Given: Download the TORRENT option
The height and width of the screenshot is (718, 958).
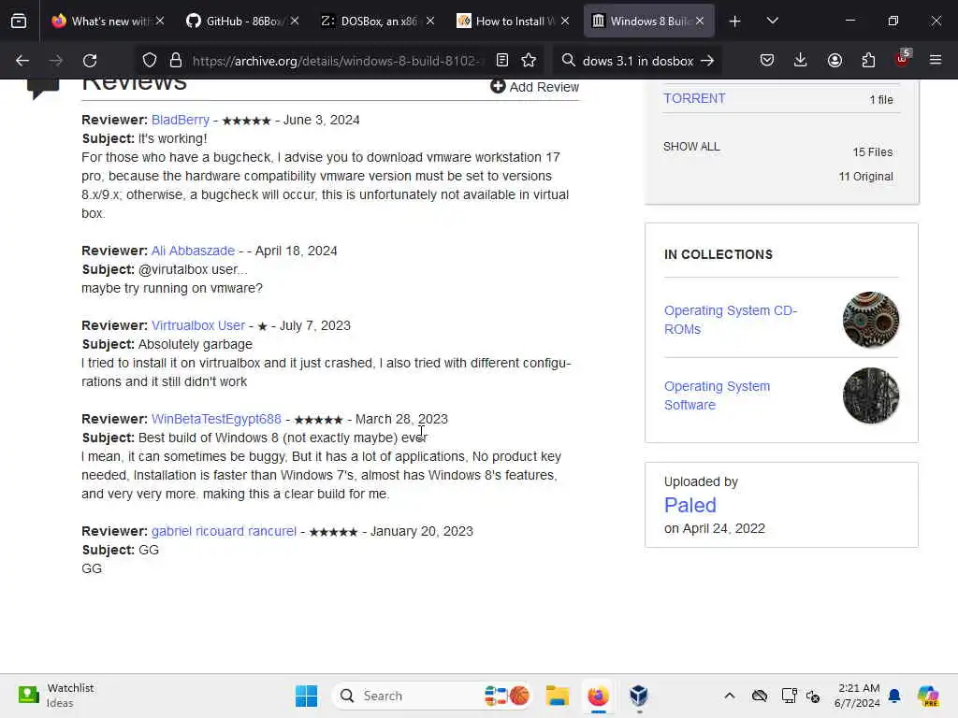Looking at the screenshot, I should [694, 98].
